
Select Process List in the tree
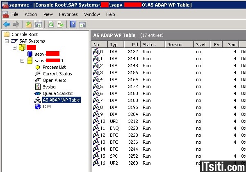54,67
